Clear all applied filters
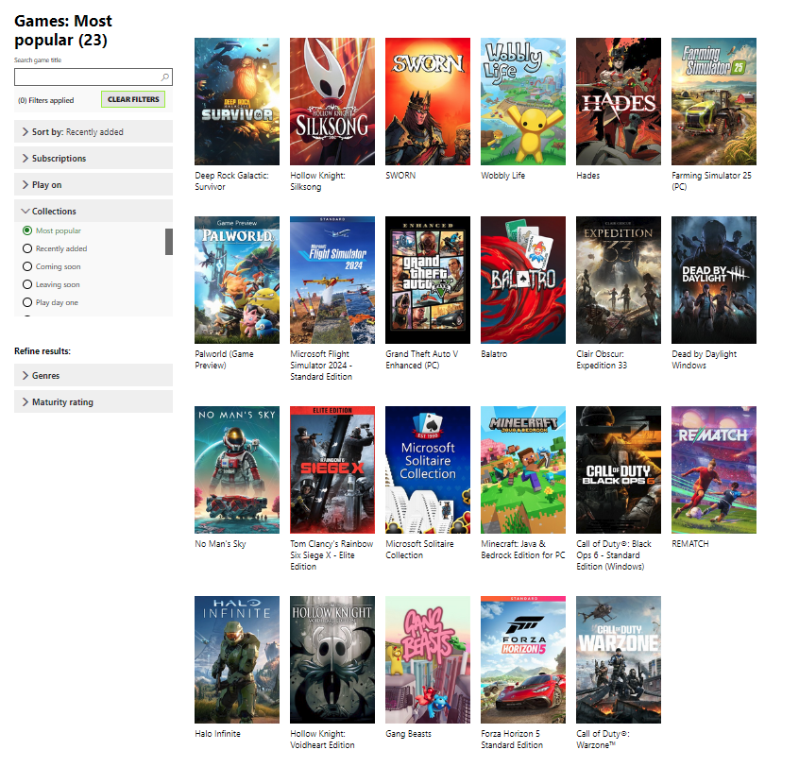The image size is (799, 767). [133, 99]
